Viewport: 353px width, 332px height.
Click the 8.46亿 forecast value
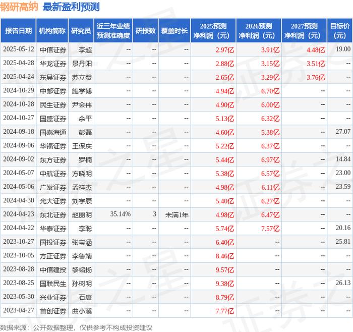[x=225, y=256]
